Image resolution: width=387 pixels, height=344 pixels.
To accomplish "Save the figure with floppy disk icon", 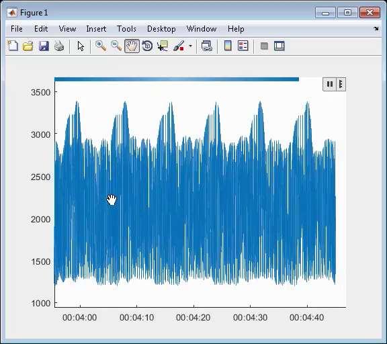I will [x=44, y=46].
